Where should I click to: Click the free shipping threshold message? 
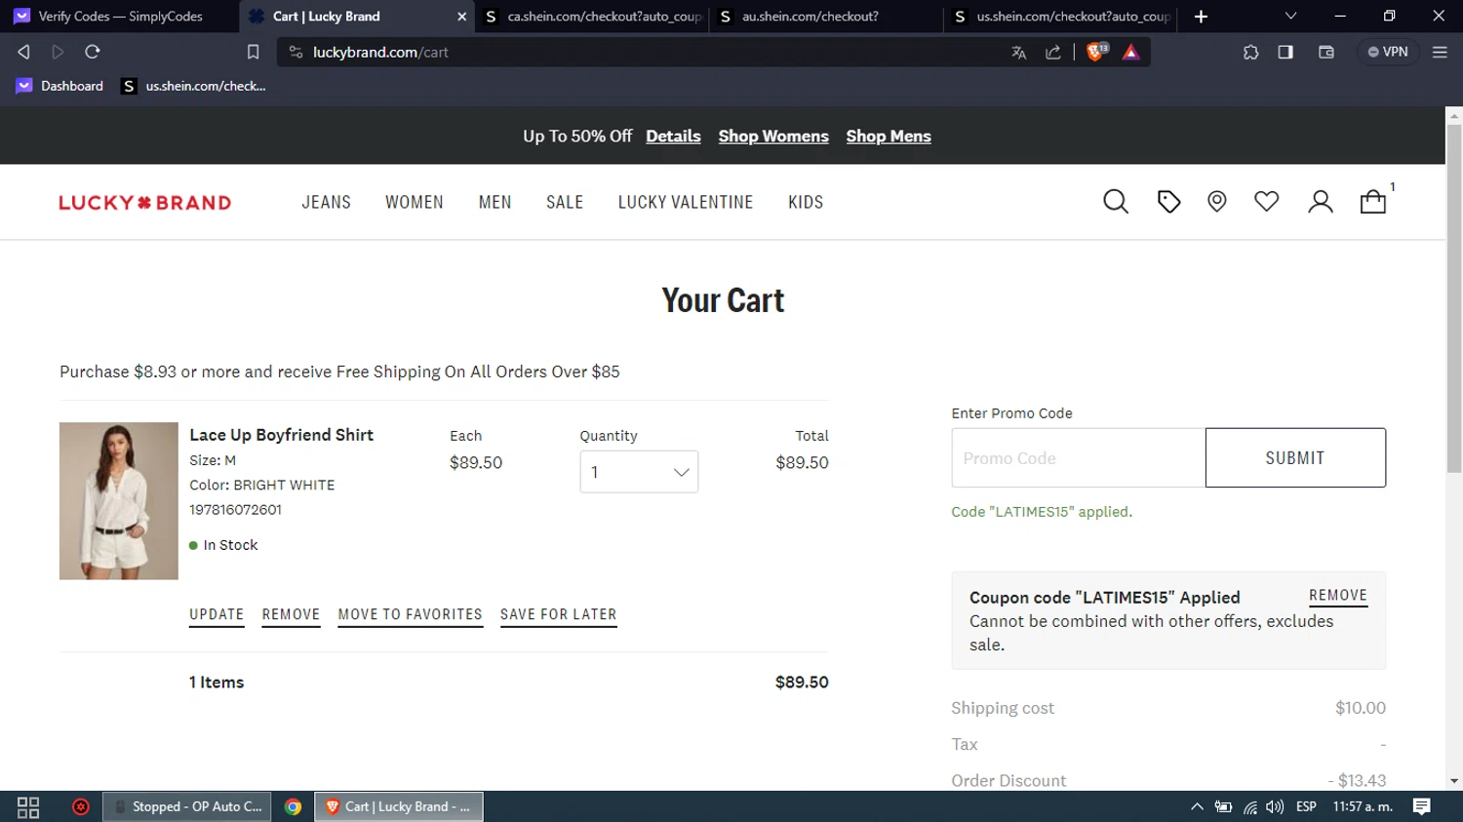(x=339, y=372)
